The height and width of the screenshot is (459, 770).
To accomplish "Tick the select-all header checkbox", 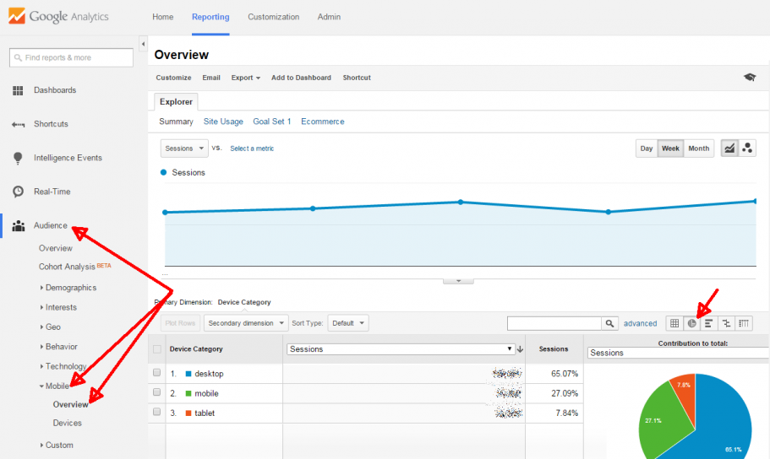I will tap(157, 349).
